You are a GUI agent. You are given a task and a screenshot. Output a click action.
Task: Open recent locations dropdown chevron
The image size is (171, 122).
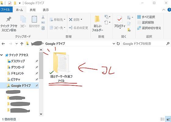point(16,44)
